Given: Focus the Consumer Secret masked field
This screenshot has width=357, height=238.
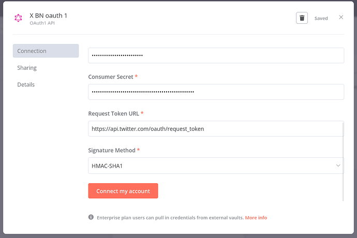Looking at the screenshot, I should 216,92.
